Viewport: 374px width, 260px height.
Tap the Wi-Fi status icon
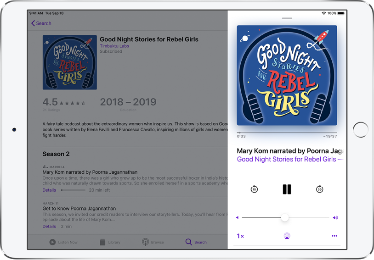pyautogui.click(x=323, y=13)
